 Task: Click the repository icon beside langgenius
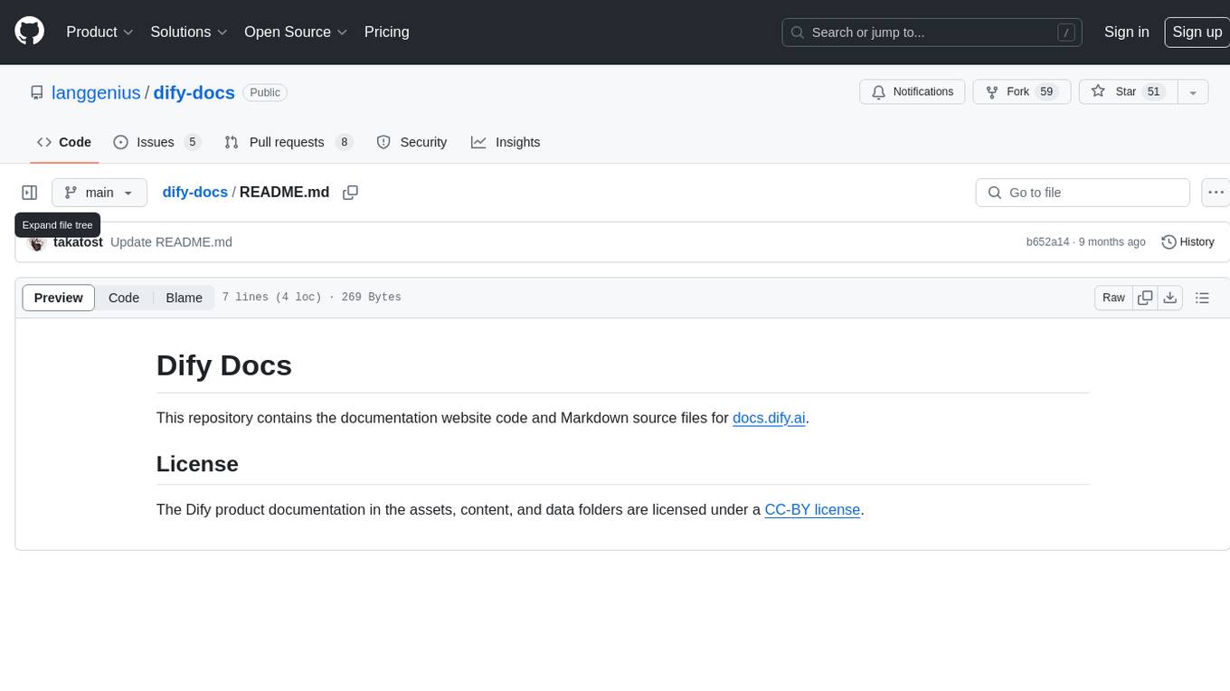pos(36,93)
